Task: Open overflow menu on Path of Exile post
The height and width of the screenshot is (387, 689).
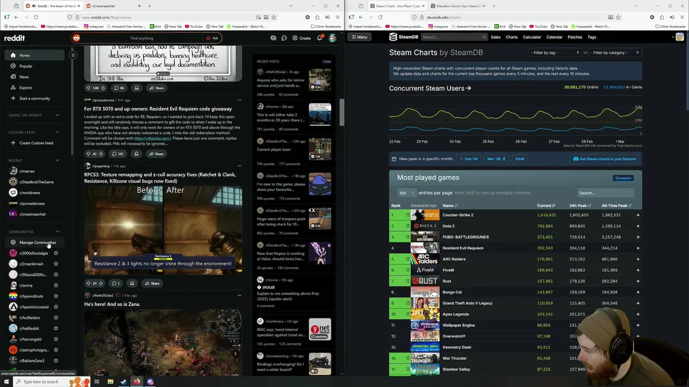Action: pos(240,295)
